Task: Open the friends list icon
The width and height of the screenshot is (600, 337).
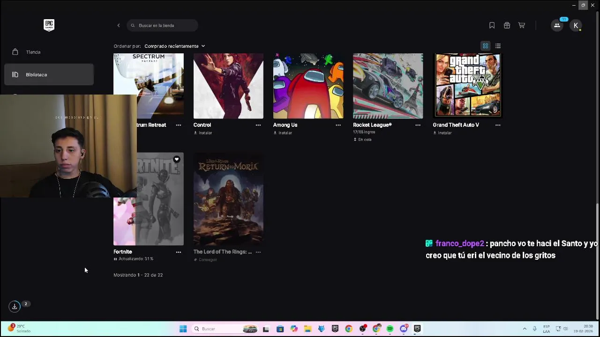Action: tap(557, 25)
